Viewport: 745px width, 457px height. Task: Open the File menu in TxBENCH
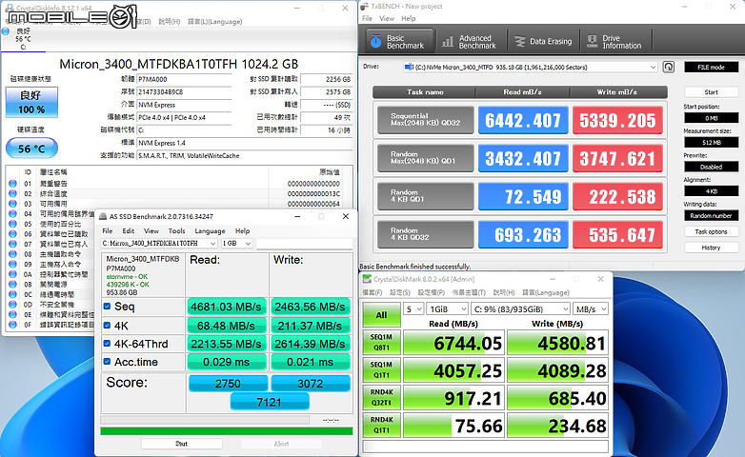[x=368, y=18]
